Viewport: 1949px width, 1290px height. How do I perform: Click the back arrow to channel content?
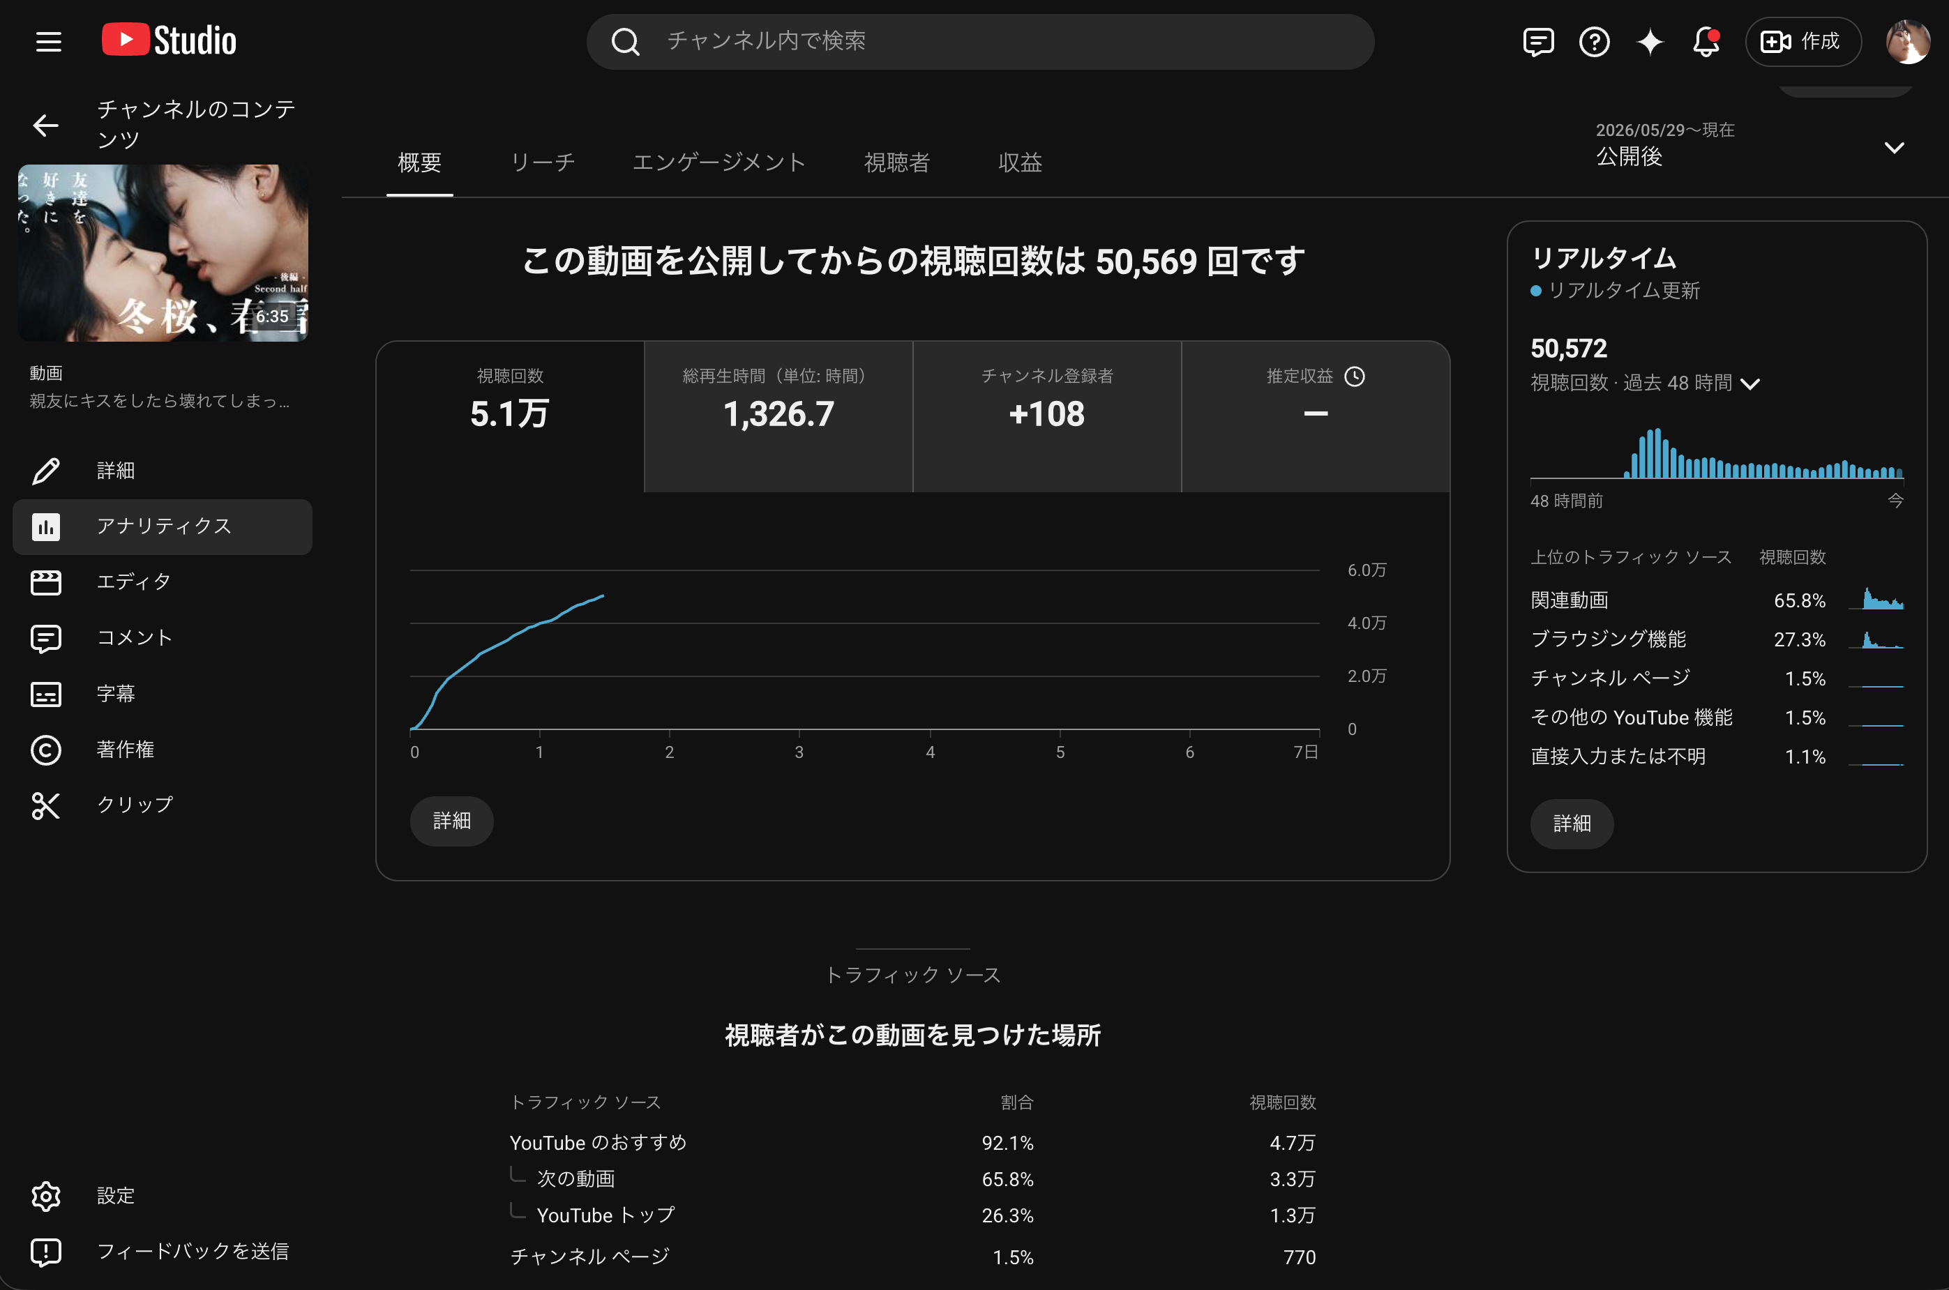coord(45,125)
